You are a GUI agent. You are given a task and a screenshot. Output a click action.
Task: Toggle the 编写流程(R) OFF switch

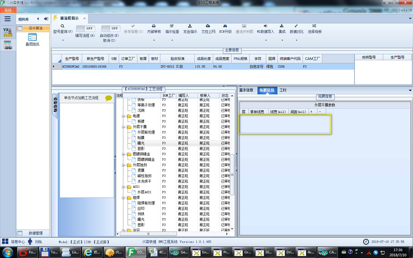tap(86, 28)
